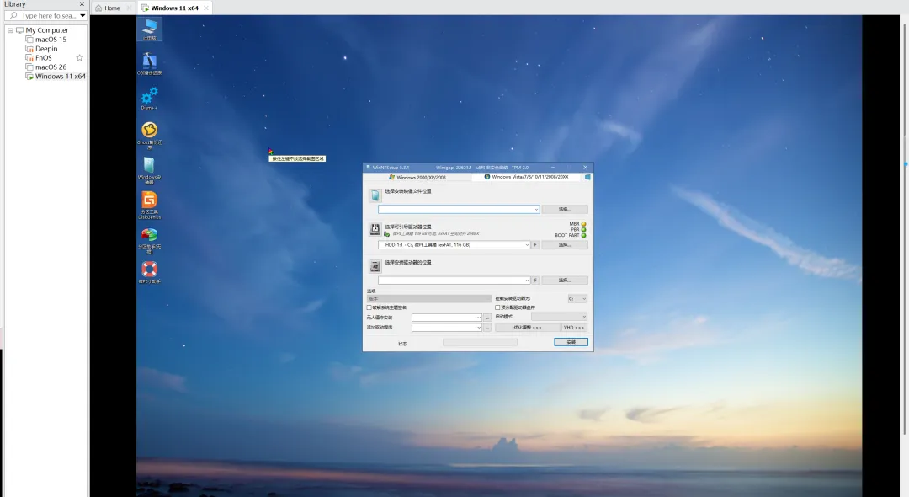
Task: Select the Windows installer desktop icon
Action: pos(150,170)
